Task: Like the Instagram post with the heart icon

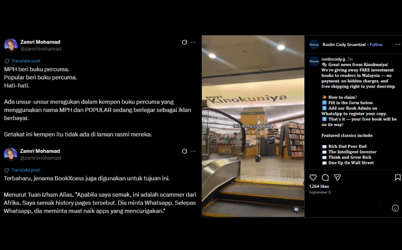Action: 313,177
